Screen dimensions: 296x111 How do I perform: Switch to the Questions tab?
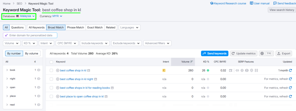coord(17,27)
